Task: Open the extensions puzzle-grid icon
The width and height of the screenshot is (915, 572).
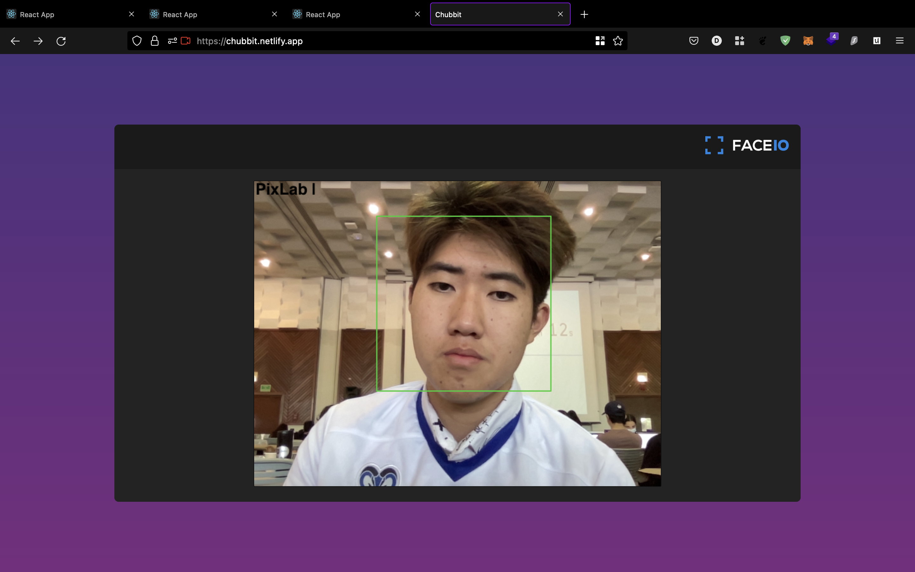Action: [x=739, y=41]
